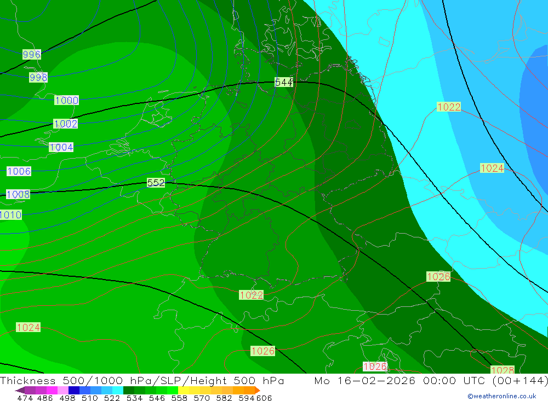
Task: Click the date text Mo 16-02-2026
Action: point(365,380)
